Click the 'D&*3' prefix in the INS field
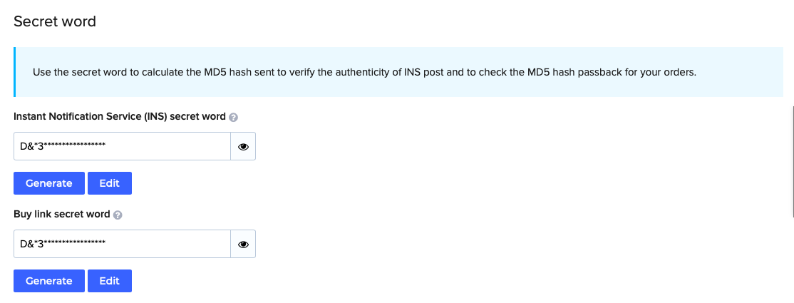 pos(32,146)
